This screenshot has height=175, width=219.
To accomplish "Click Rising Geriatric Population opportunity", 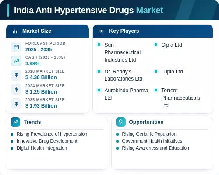I will [x=149, y=134].
